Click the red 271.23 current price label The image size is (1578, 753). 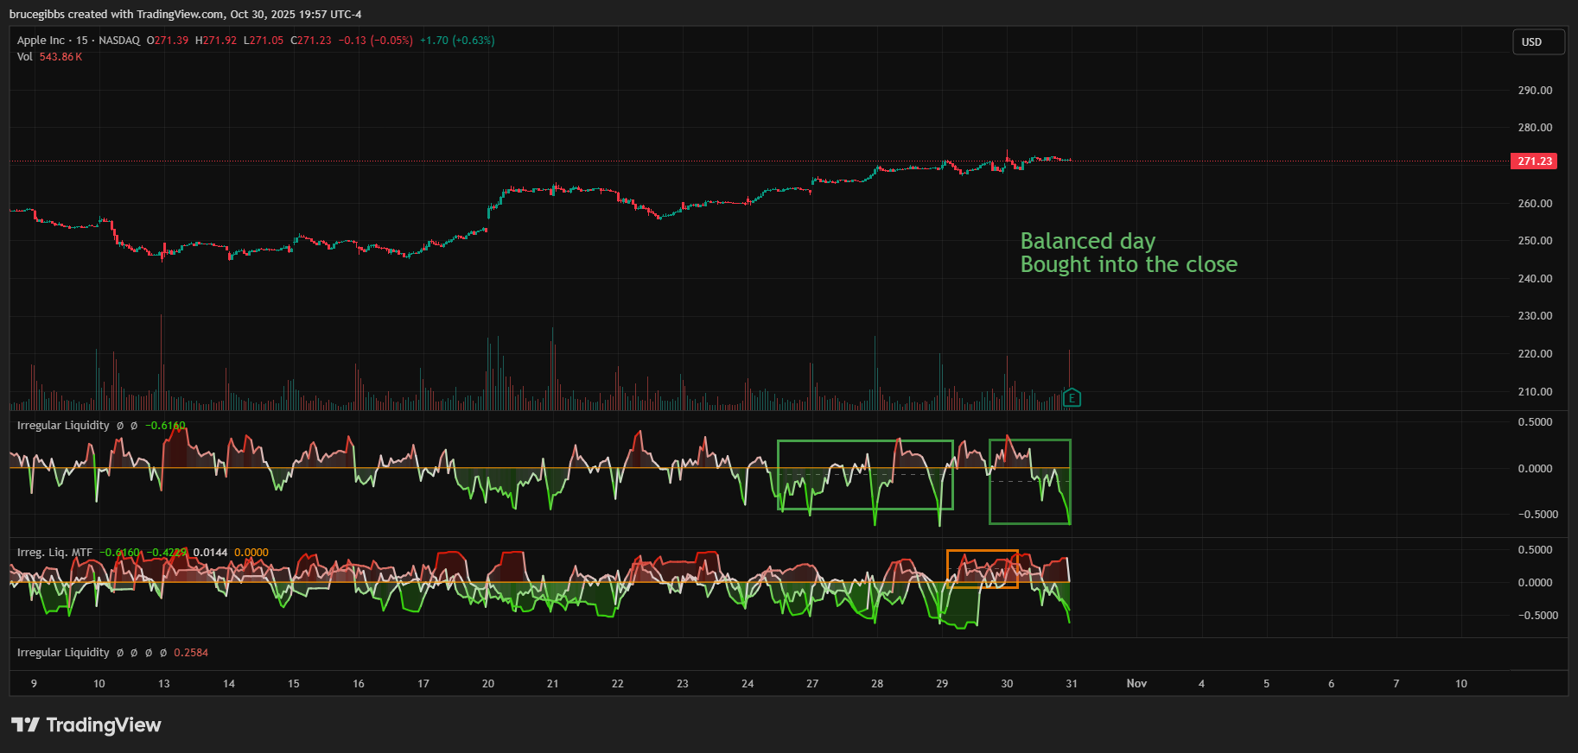click(x=1534, y=161)
